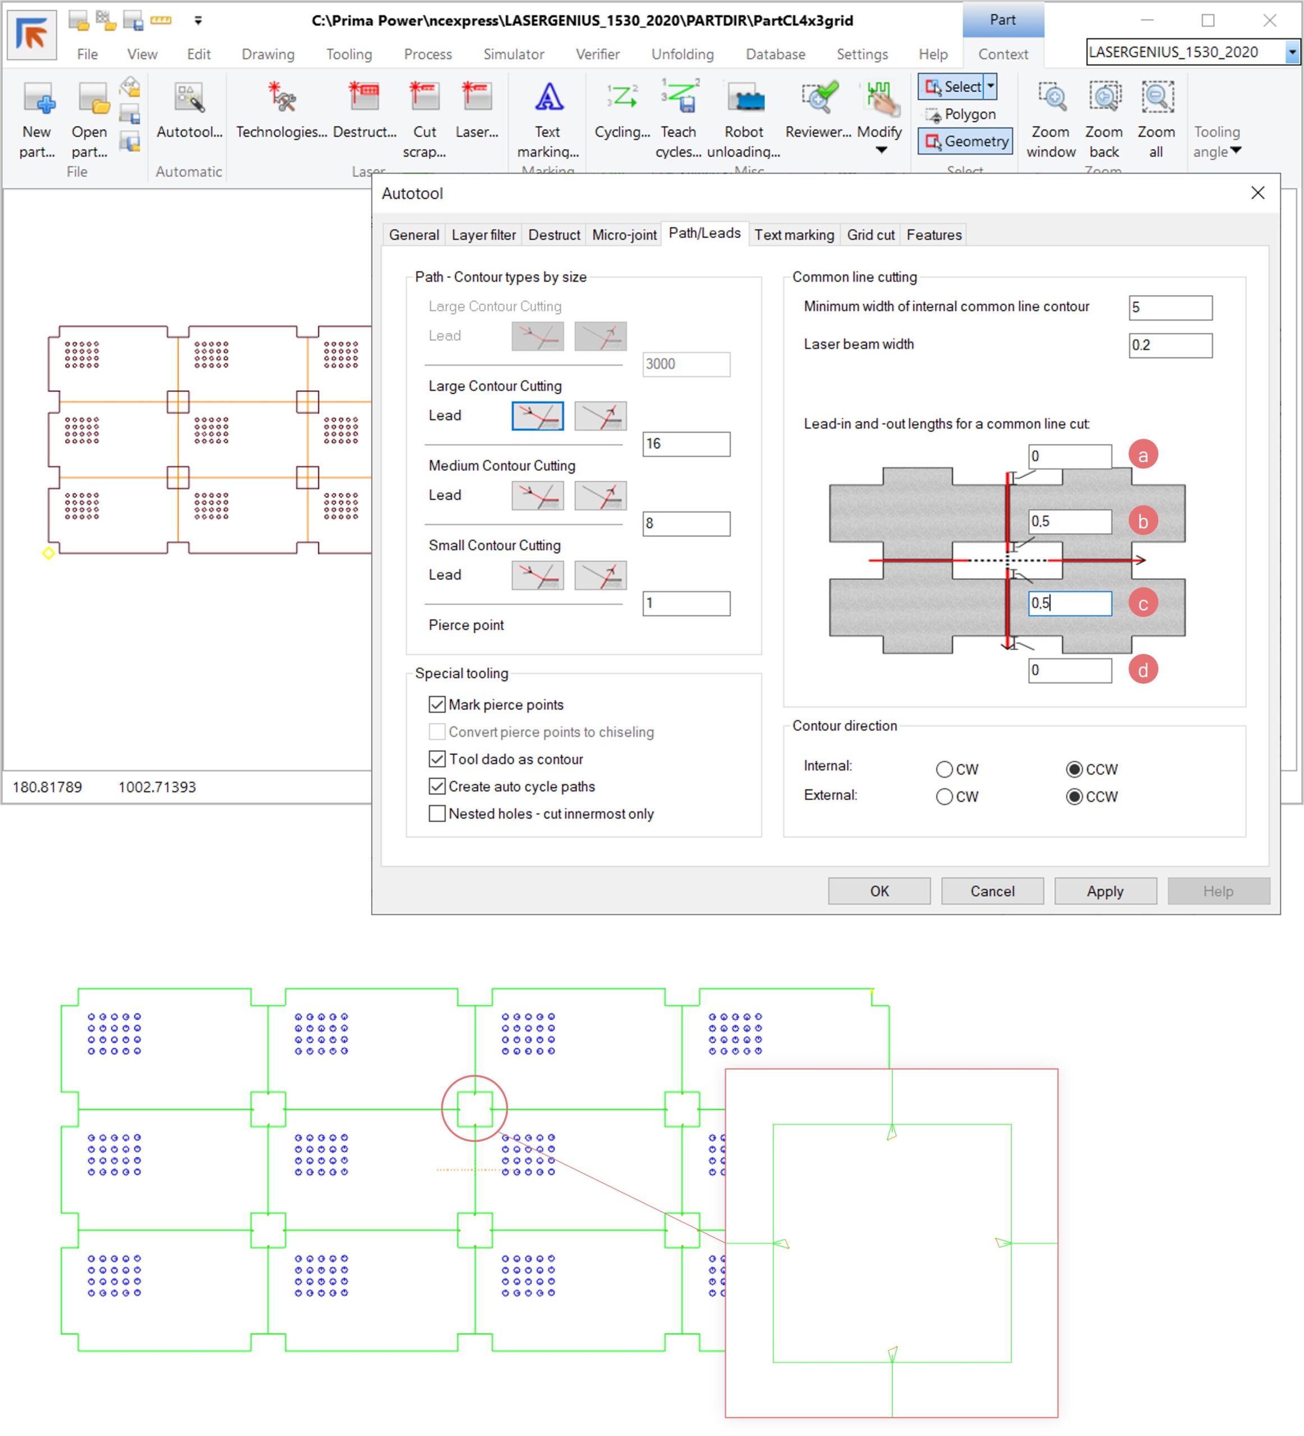The width and height of the screenshot is (1304, 1436).
Task: Click the Apply button
Action: pos(1104,892)
